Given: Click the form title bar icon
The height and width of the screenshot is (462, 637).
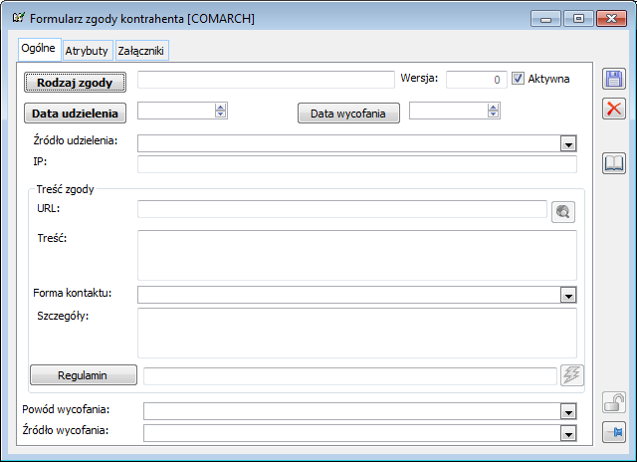Looking at the screenshot, I should (18, 18).
